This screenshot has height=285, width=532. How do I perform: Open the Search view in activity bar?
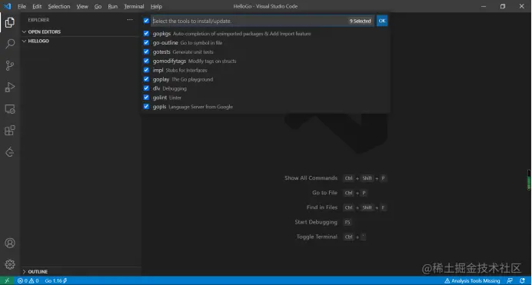pos(10,44)
